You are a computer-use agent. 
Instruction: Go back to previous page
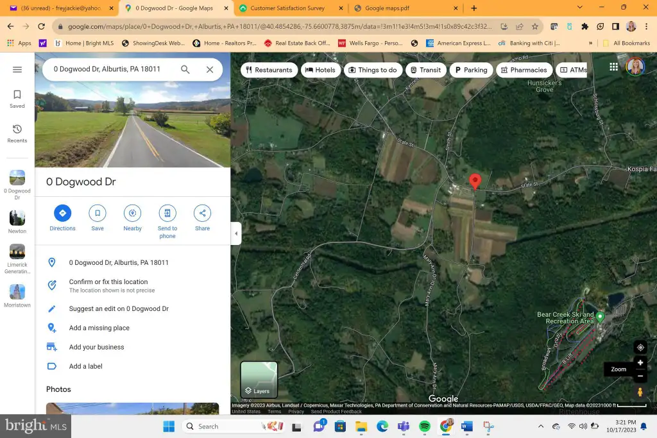tap(10, 26)
